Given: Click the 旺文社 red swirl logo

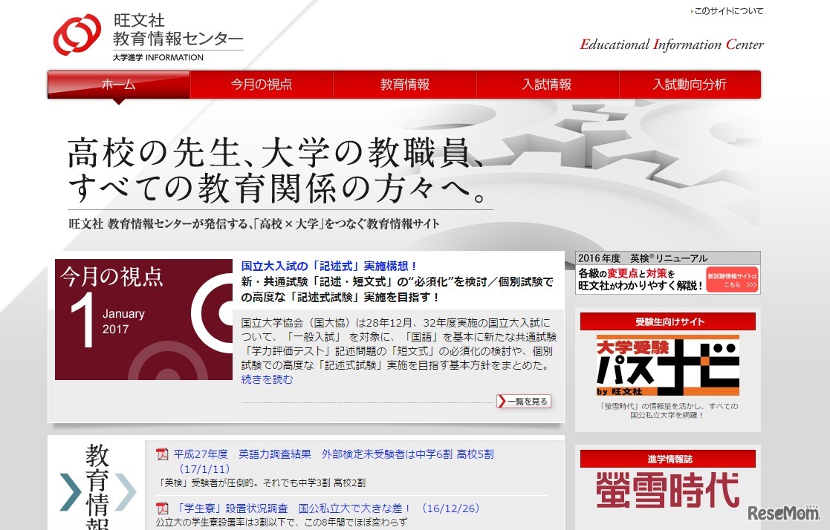Looking at the screenshot, I should click(77, 35).
